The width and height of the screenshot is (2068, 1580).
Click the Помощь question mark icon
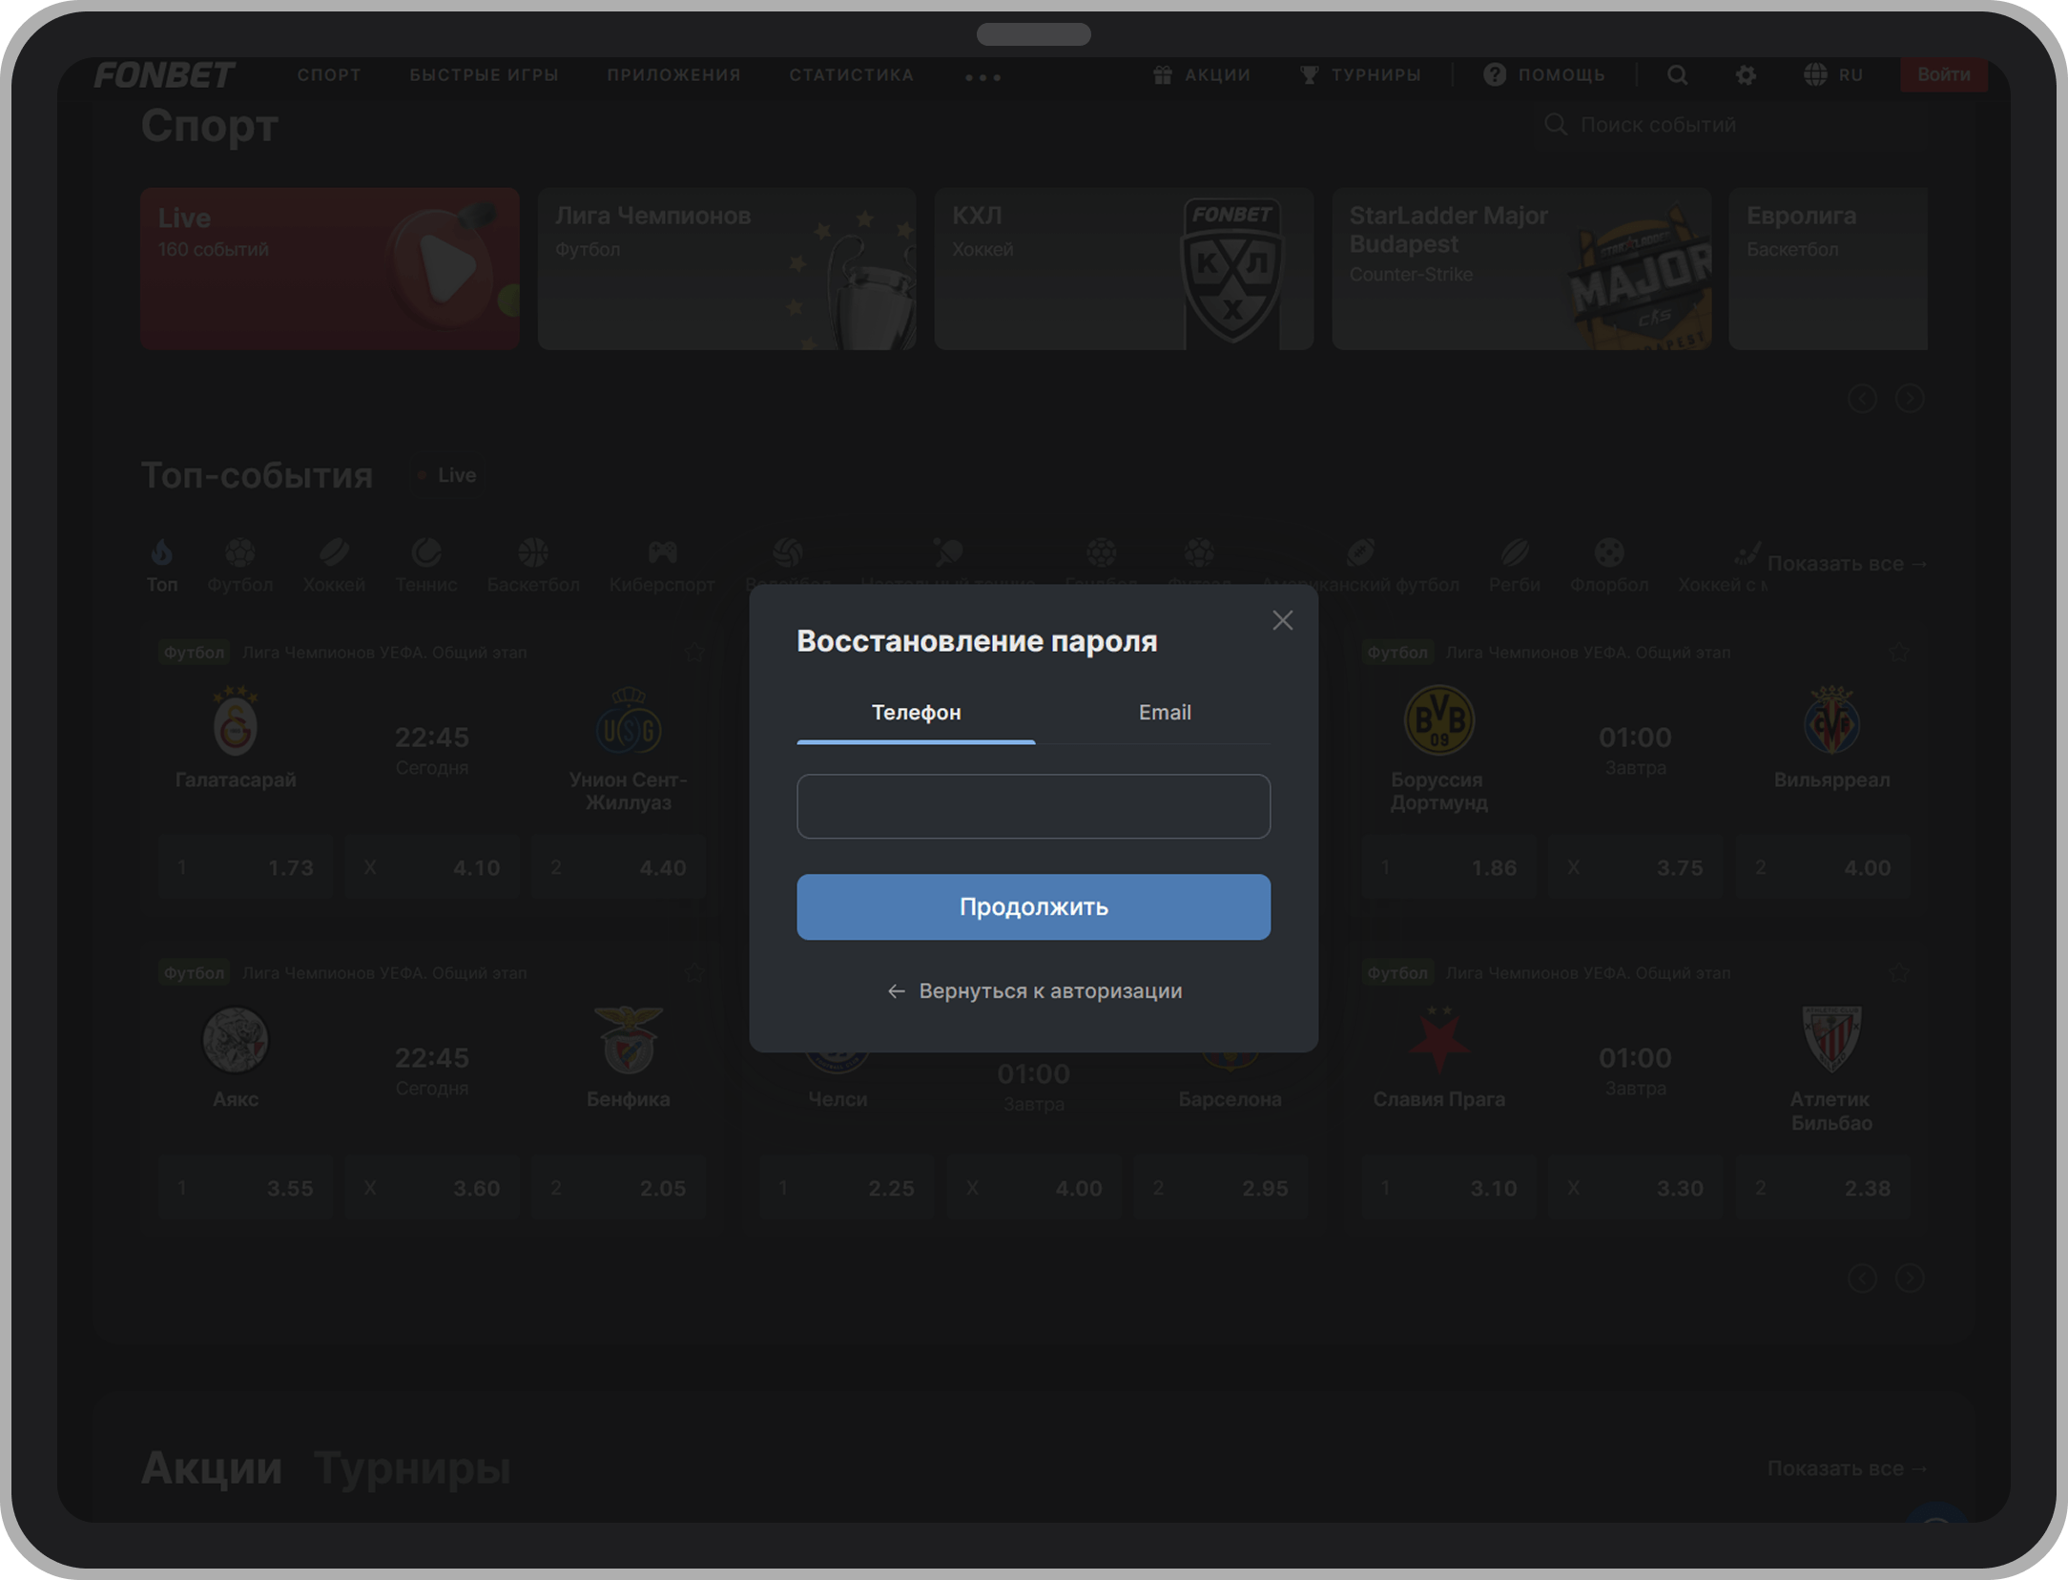1495,75
